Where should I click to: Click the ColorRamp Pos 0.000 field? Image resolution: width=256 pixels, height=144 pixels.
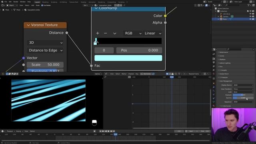pyautogui.click(x=139, y=50)
